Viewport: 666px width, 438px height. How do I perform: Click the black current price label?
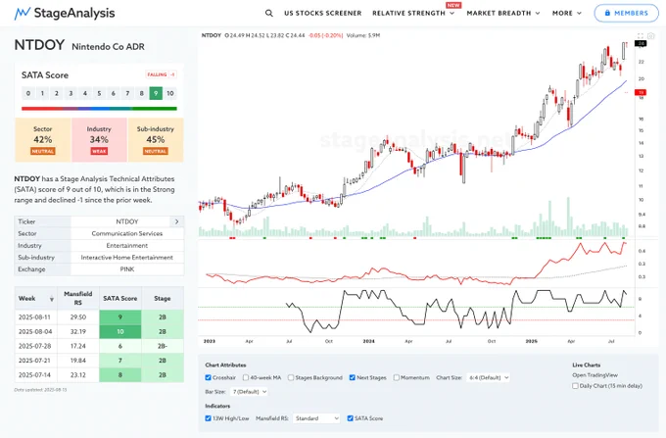(x=641, y=43)
